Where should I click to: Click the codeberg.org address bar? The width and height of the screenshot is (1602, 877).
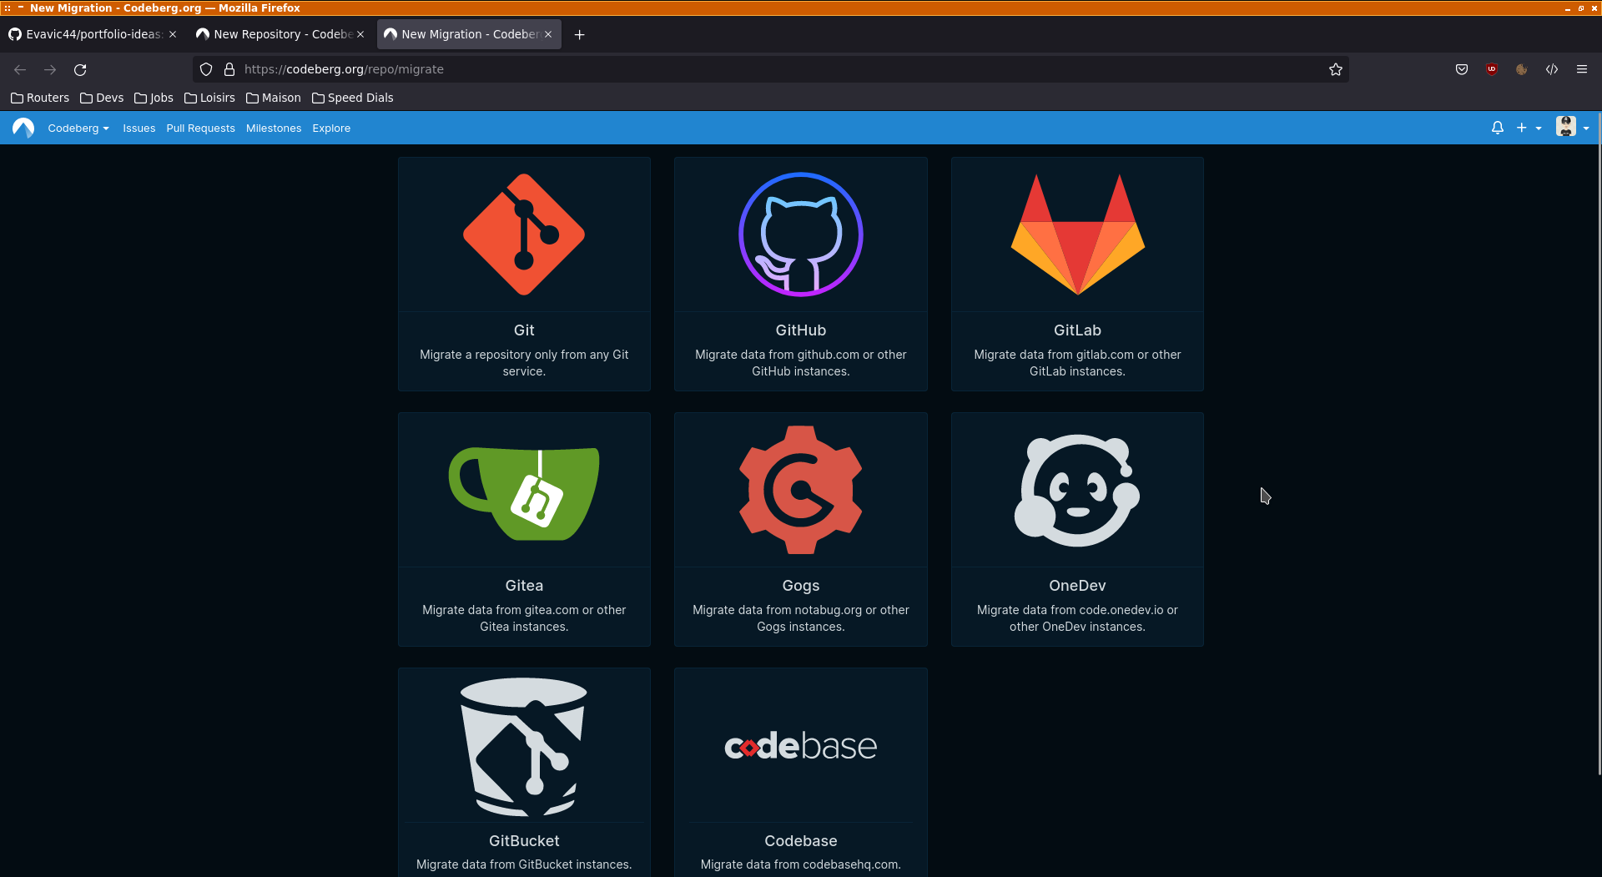[x=771, y=69]
